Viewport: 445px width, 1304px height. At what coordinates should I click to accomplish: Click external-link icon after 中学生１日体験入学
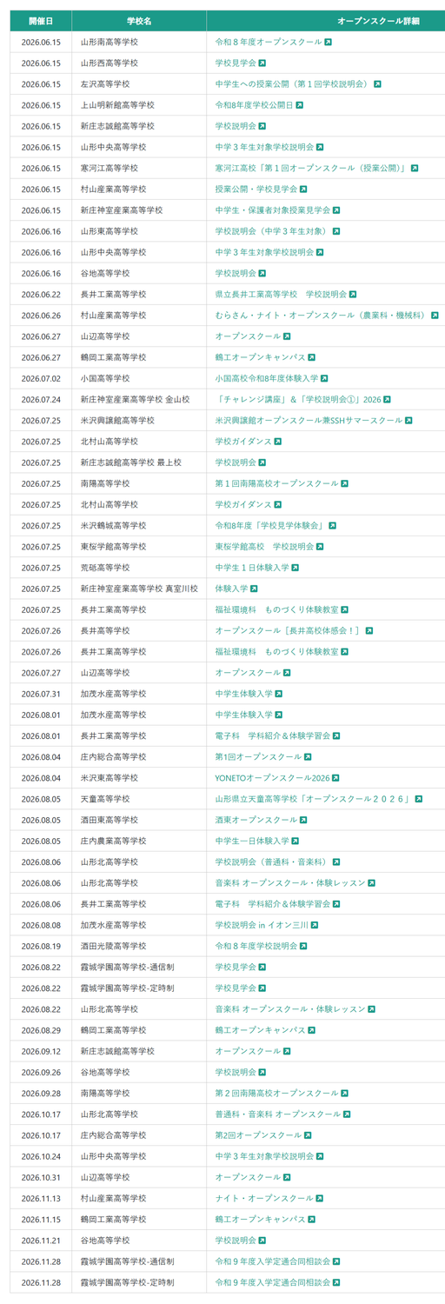296,568
